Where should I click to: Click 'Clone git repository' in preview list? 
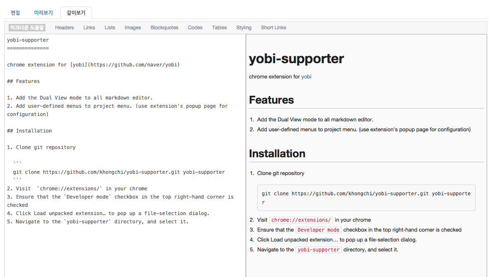coord(280,173)
